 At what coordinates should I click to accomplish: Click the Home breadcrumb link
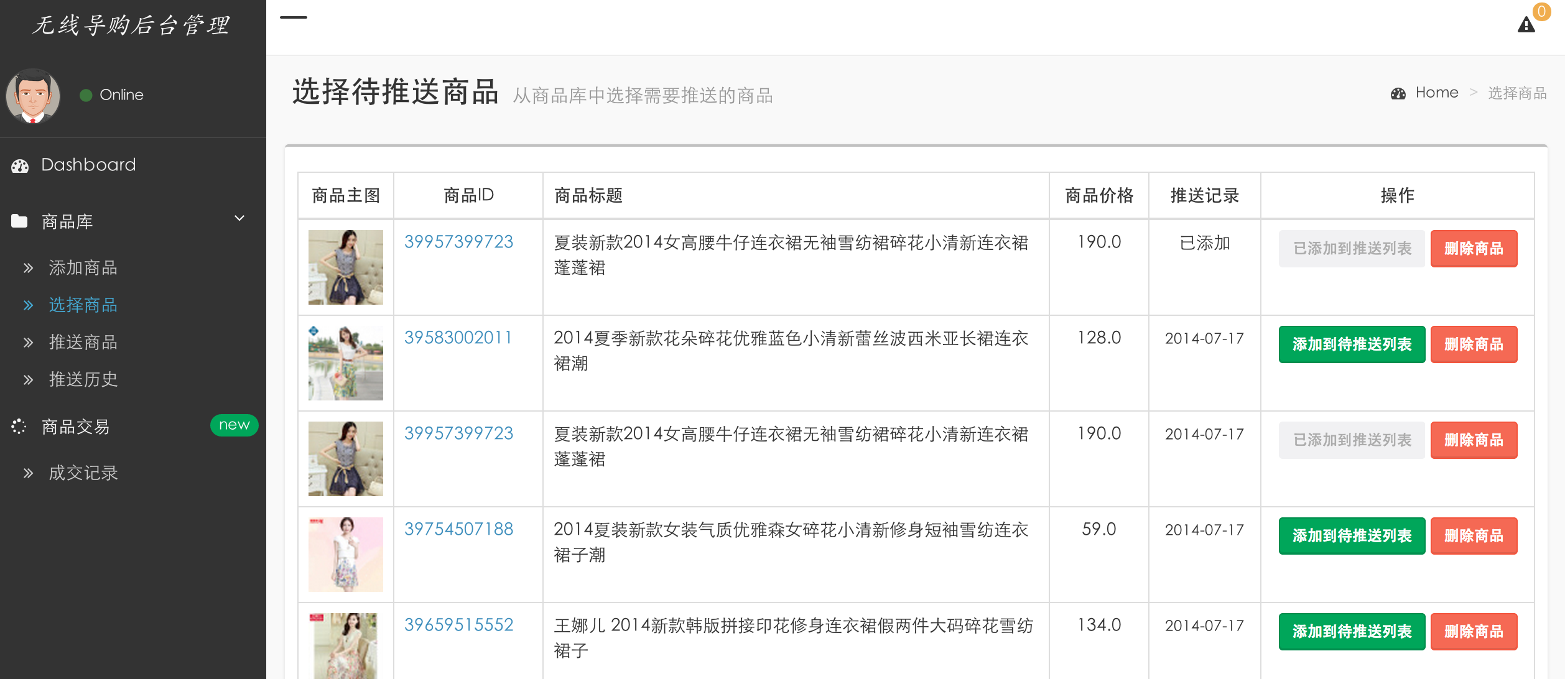[1436, 93]
